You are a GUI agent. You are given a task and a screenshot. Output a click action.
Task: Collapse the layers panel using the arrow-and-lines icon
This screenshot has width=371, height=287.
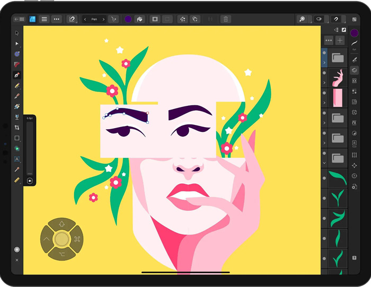[336, 30]
